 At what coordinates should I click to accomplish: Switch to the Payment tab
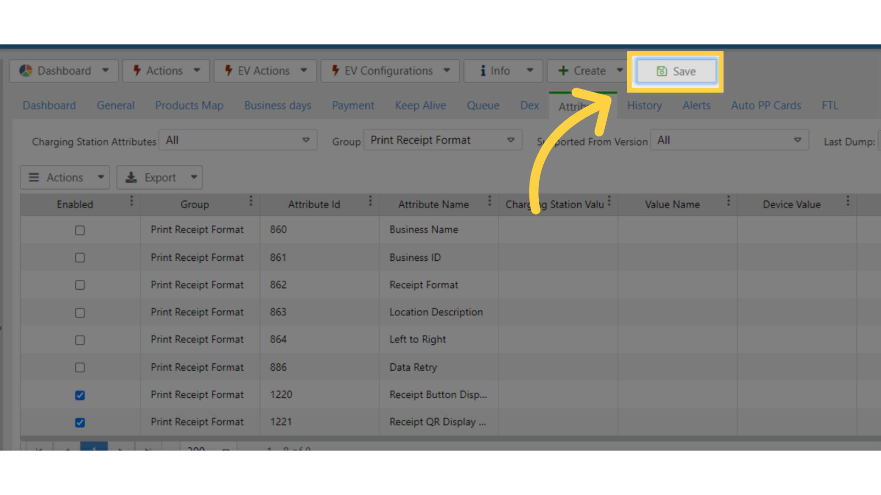pyautogui.click(x=353, y=105)
